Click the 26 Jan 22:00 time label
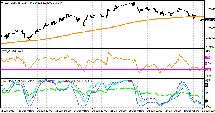Image resolution: width=215 pixels, height=113 pixels. tap(155, 110)
